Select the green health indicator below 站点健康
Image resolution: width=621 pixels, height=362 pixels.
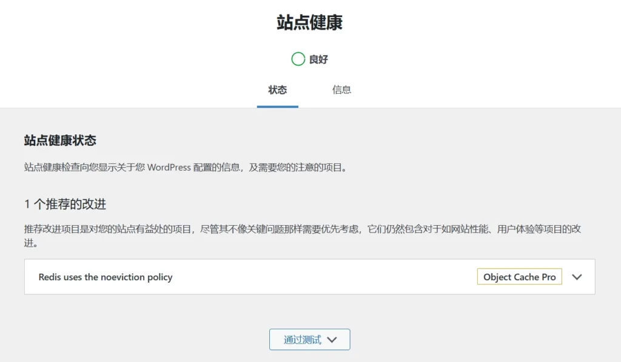tap(298, 59)
